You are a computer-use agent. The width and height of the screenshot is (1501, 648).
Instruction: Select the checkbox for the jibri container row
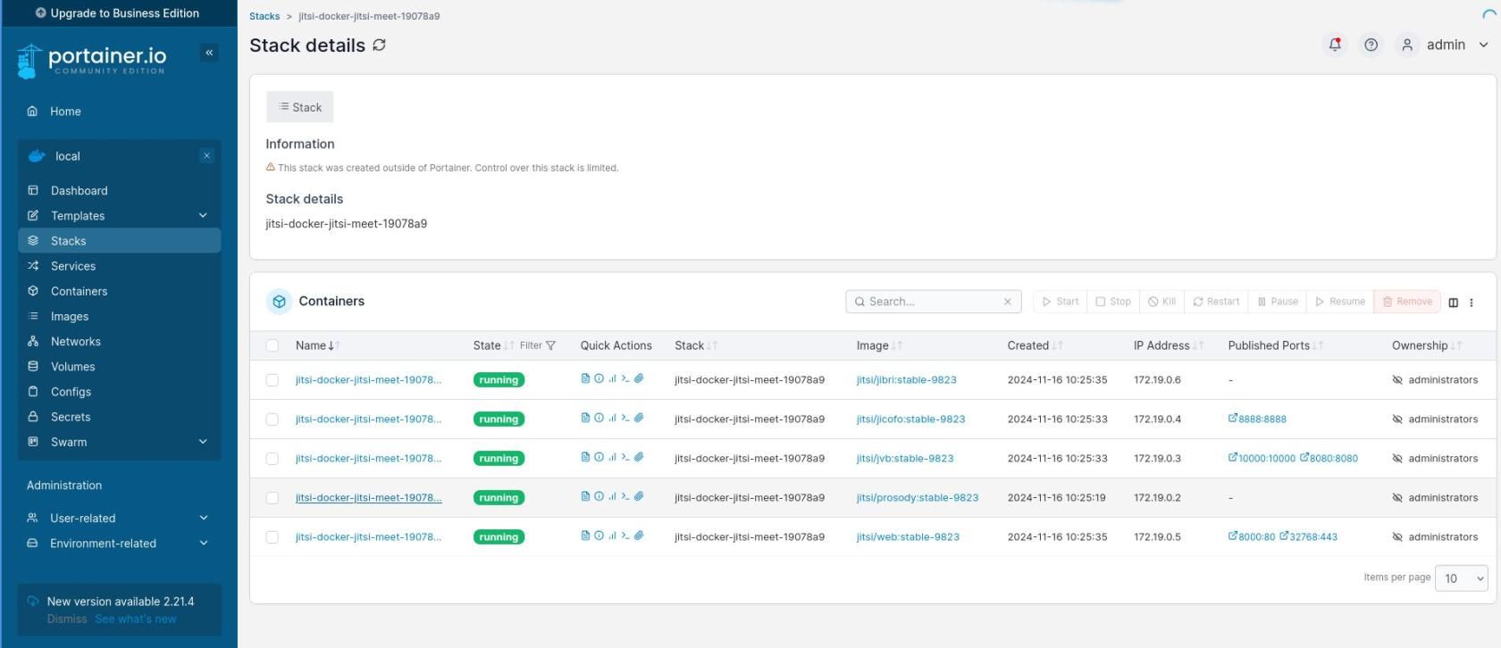point(273,380)
